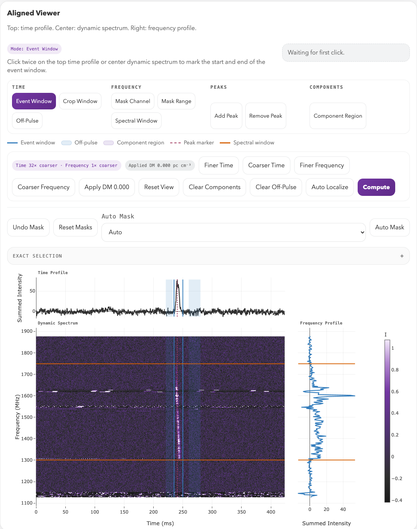This screenshot has height=529, width=417.
Task: Click the Aligned Viewer heading
Action: [33, 13]
